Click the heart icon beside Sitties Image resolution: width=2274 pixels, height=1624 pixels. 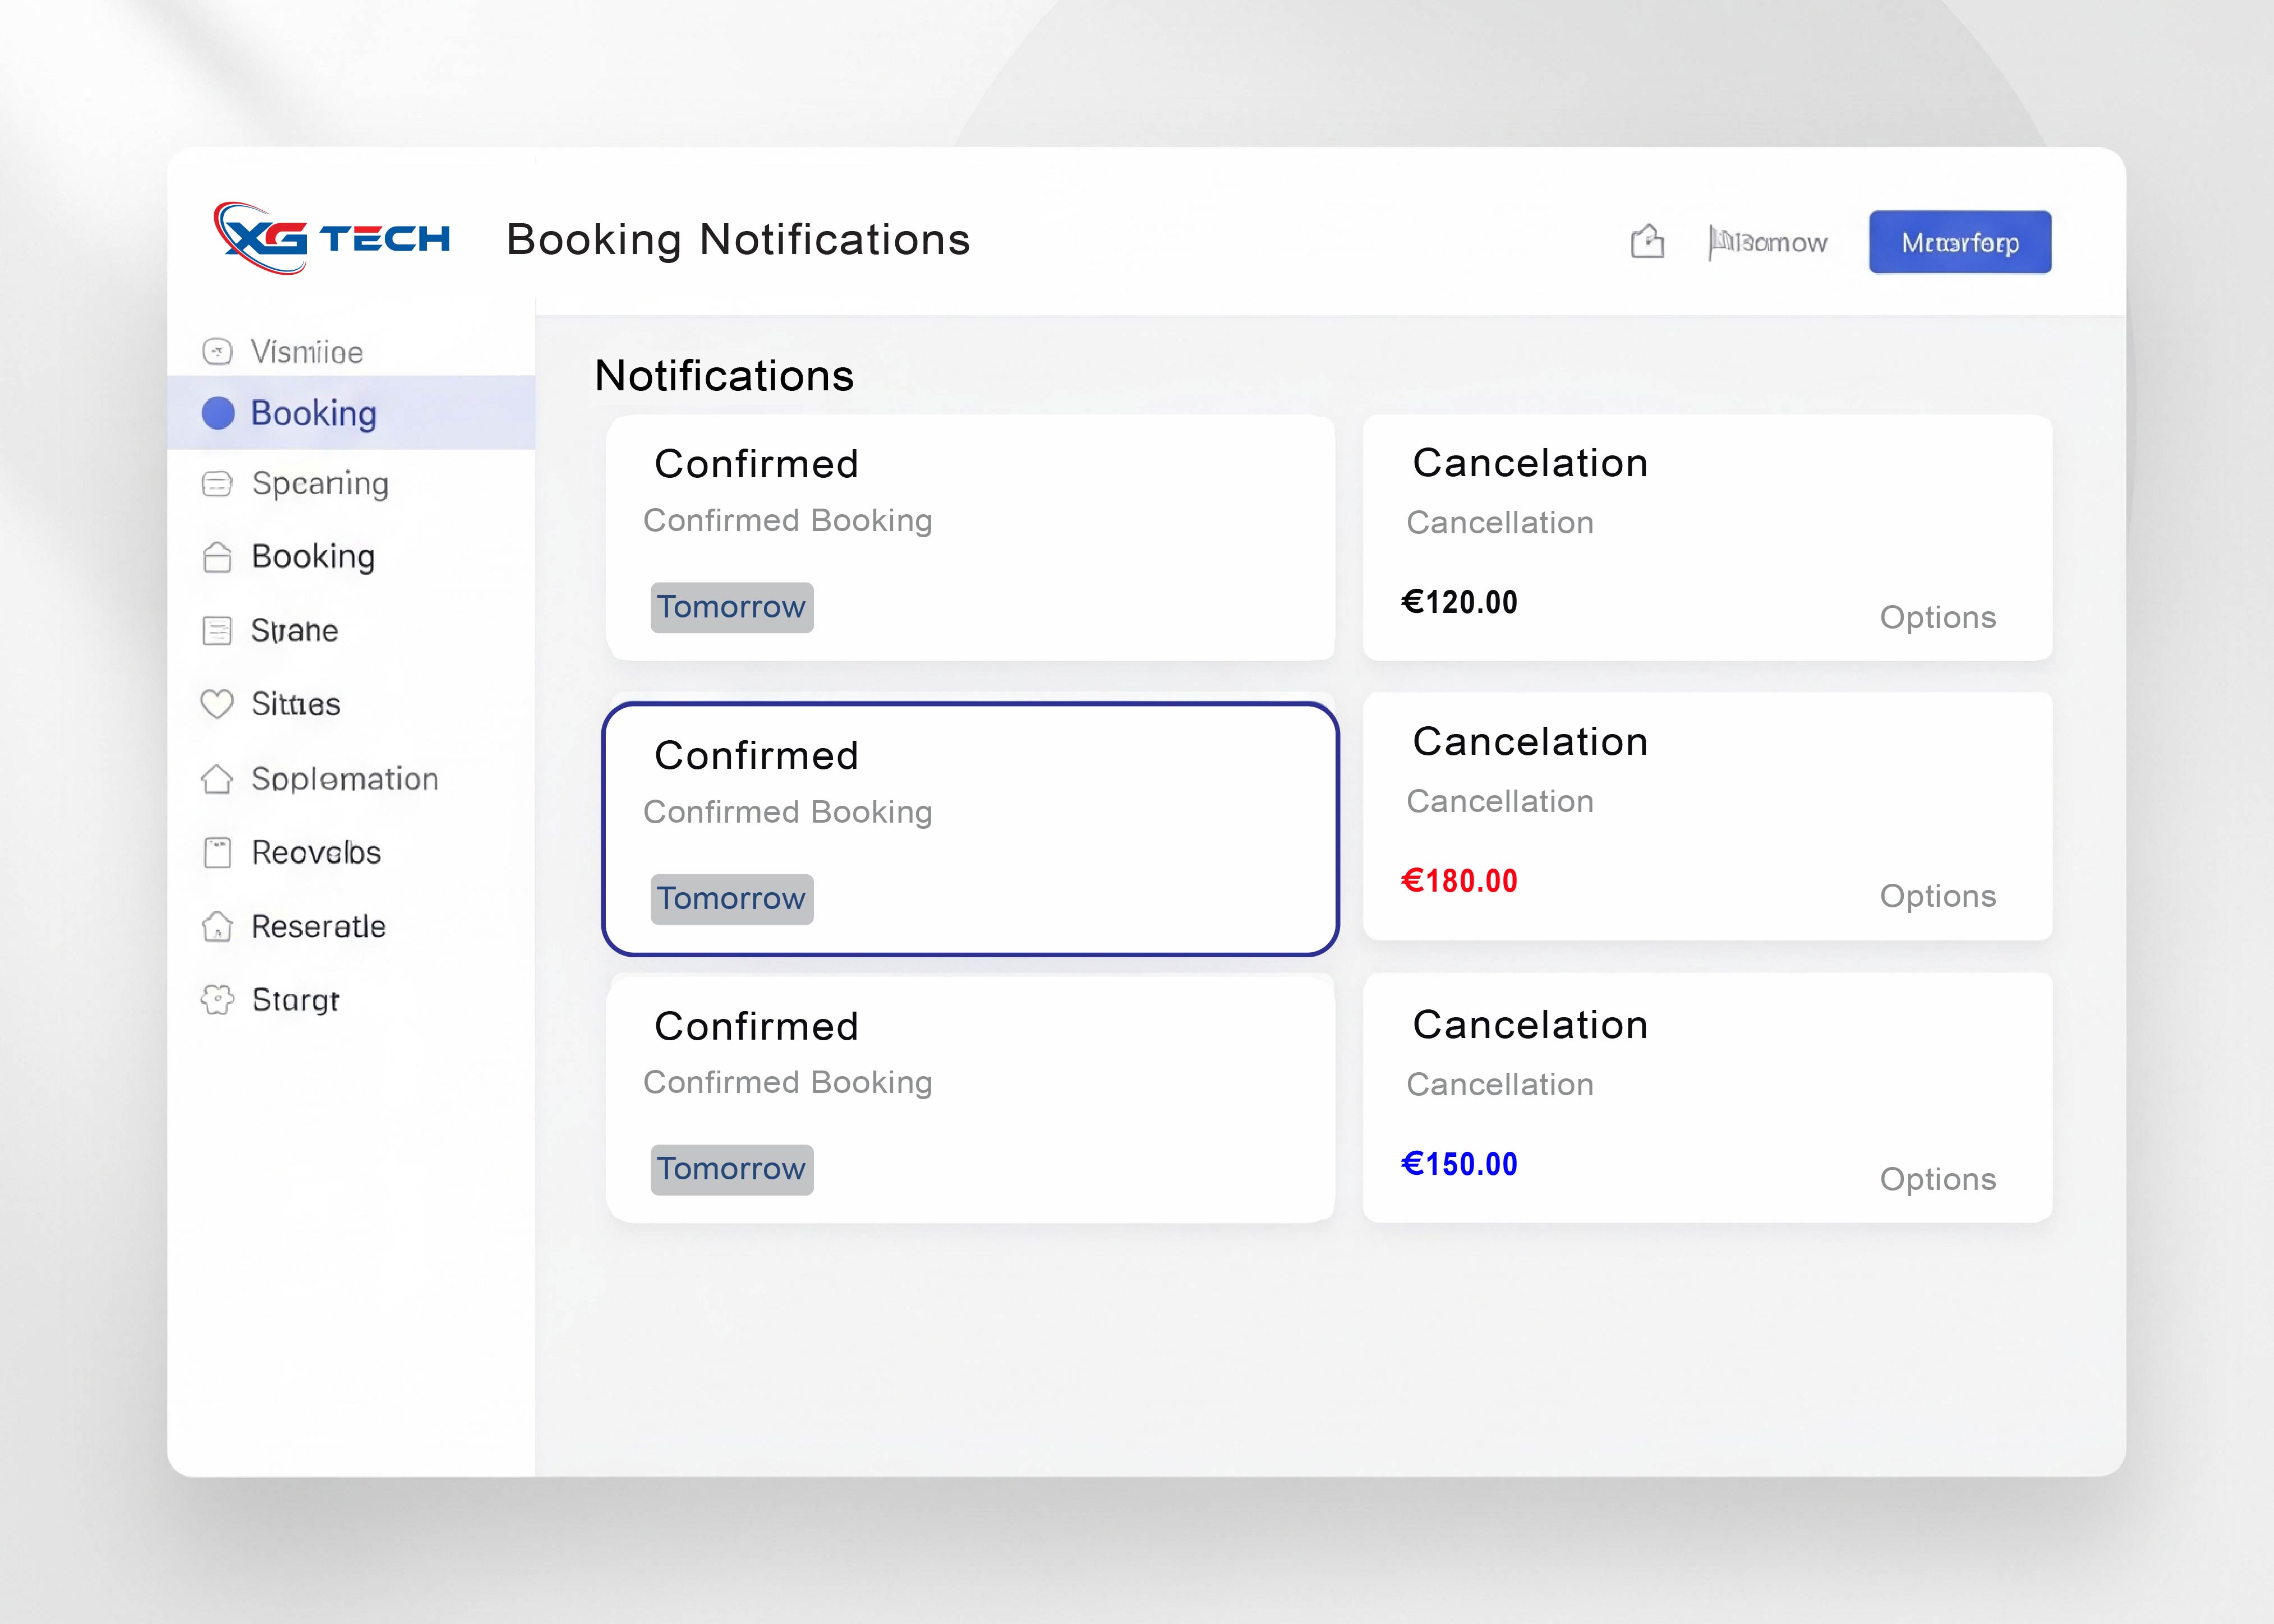(x=217, y=704)
